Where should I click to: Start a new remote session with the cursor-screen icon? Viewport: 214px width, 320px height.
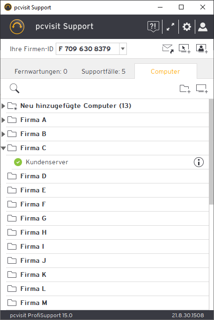pos(184,49)
